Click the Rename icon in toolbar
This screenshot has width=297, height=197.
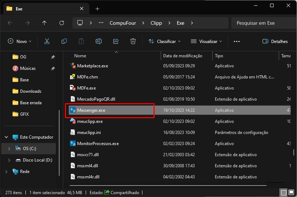tap(98, 42)
